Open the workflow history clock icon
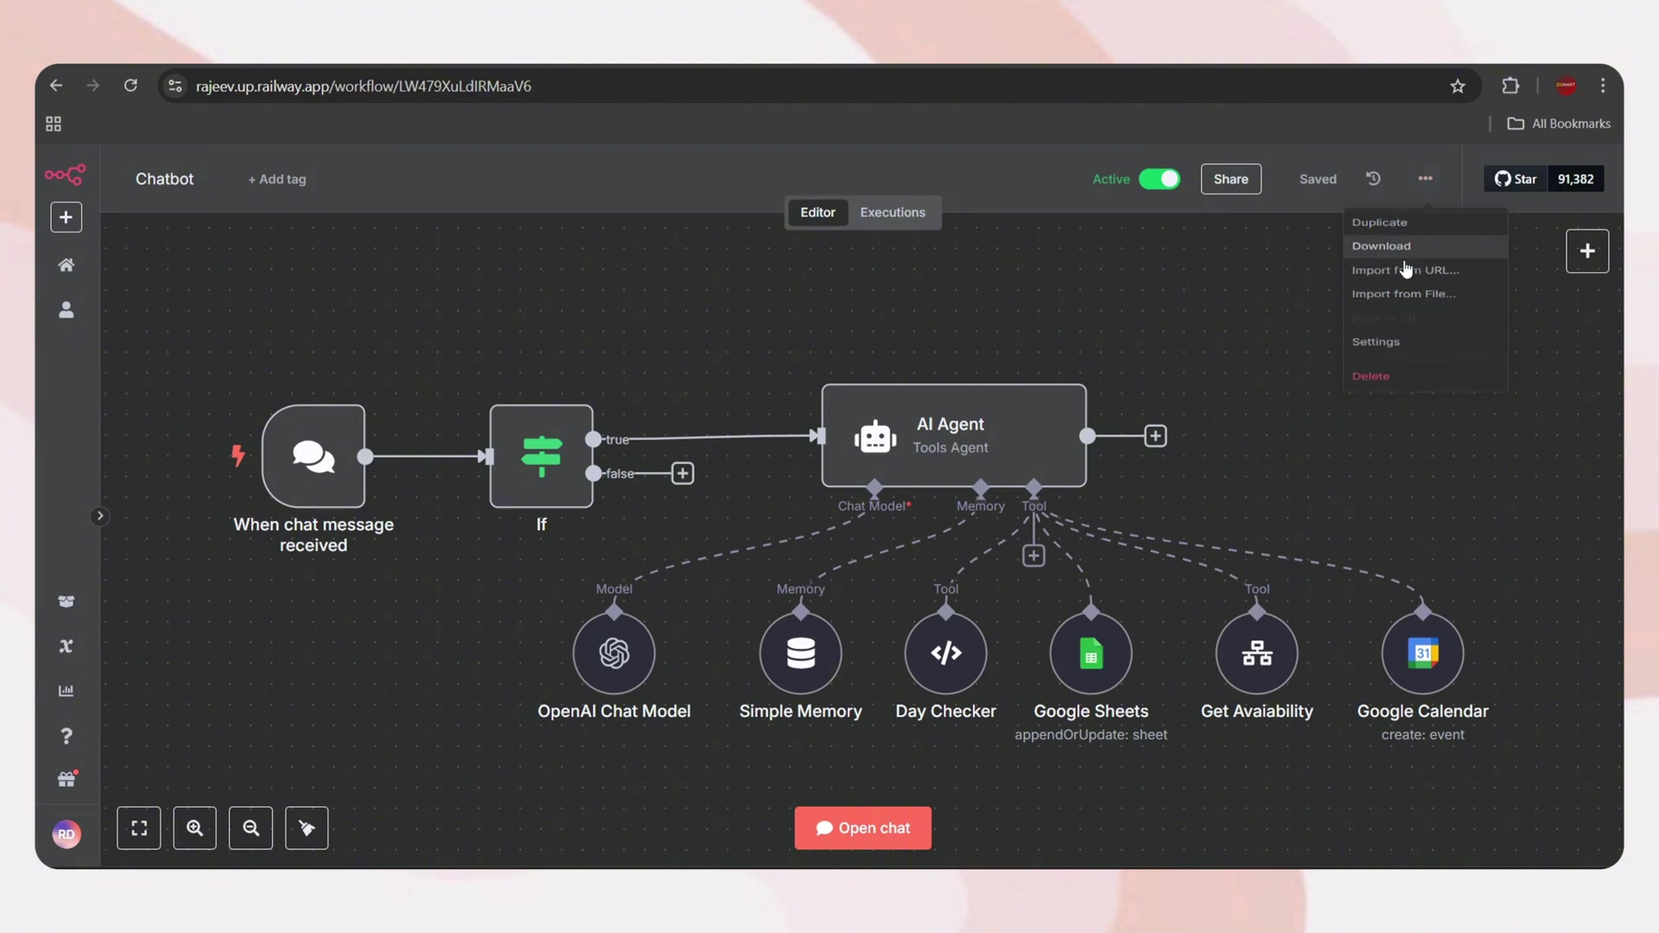 click(x=1373, y=179)
